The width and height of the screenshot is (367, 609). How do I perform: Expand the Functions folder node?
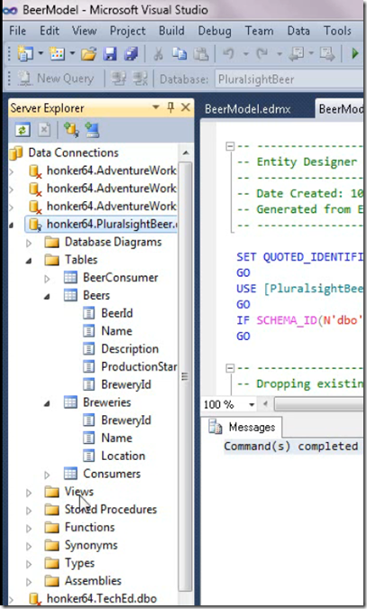coord(29,528)
